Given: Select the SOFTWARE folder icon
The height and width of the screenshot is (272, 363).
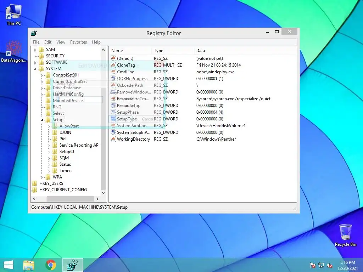Looking at the screenshot, I should pyautogui.click(x=41, y=62).
